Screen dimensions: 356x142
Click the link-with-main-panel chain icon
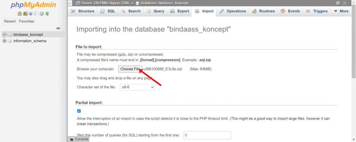(x=58, y=28)
